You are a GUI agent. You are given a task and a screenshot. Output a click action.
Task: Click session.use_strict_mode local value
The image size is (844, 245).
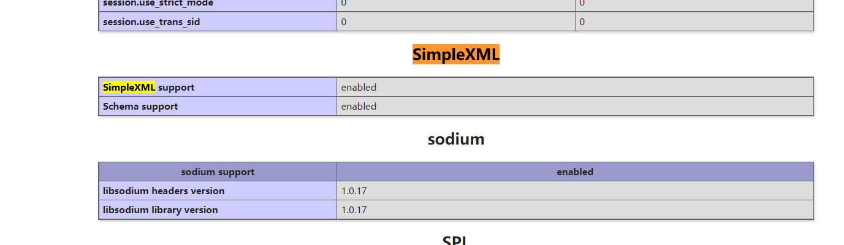(344, 3)
